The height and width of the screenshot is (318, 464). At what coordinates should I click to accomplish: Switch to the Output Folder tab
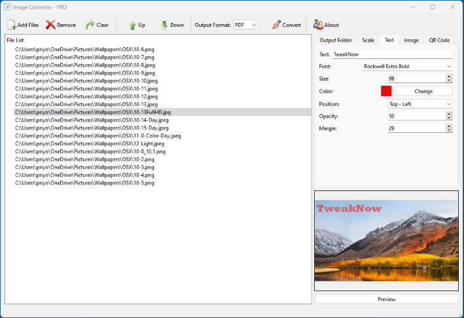(336, 40)
